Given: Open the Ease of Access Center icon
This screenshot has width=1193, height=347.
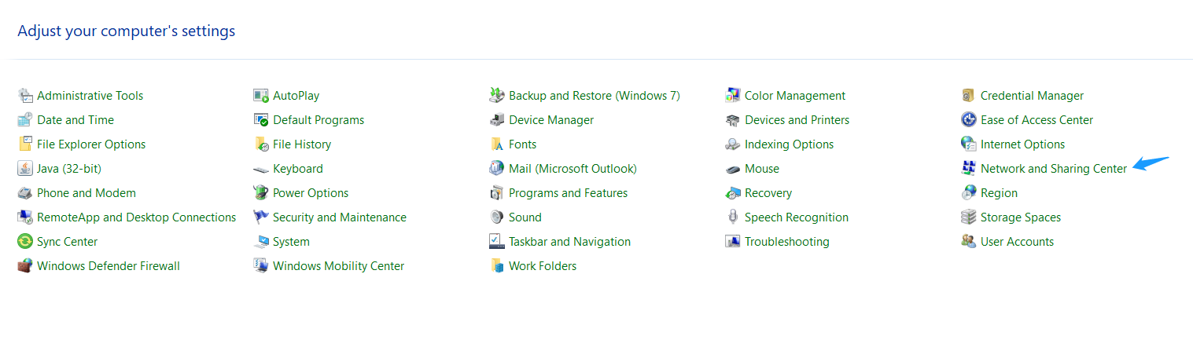Looking at the screenshot, I should (968, 120).
